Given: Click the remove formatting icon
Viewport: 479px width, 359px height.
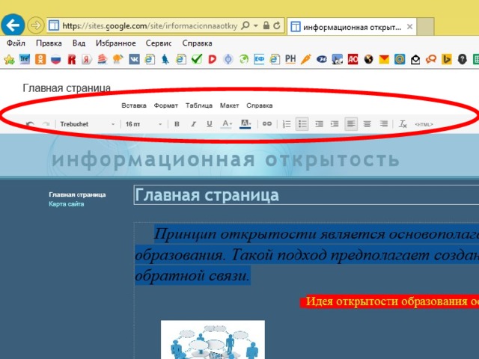Looking at the screenshot, I should pyautogui.click(x=403, y=124).
